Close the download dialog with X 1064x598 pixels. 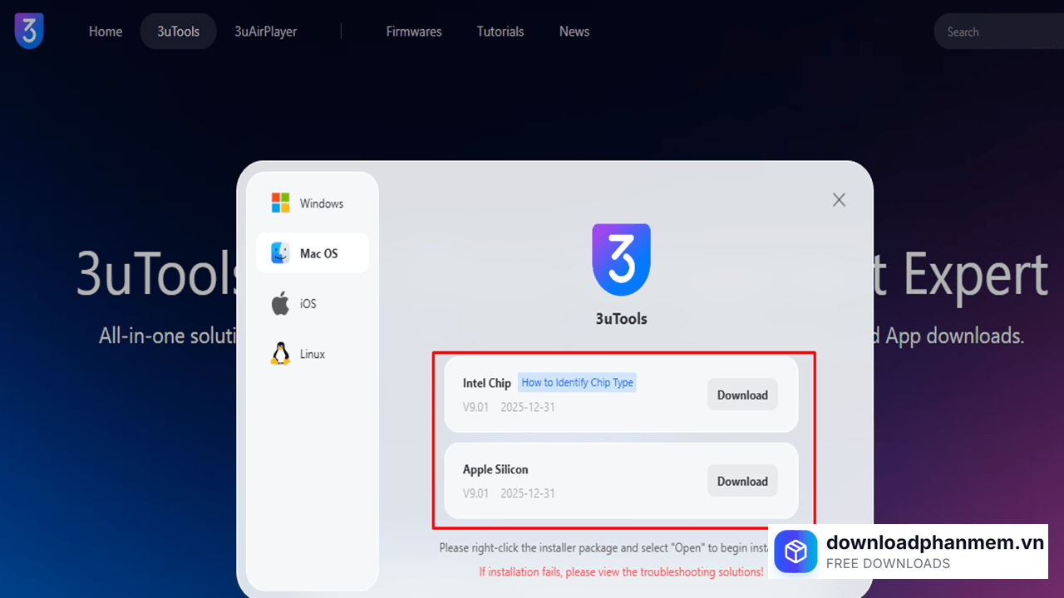pyautogui.click(x=839, y=199)
